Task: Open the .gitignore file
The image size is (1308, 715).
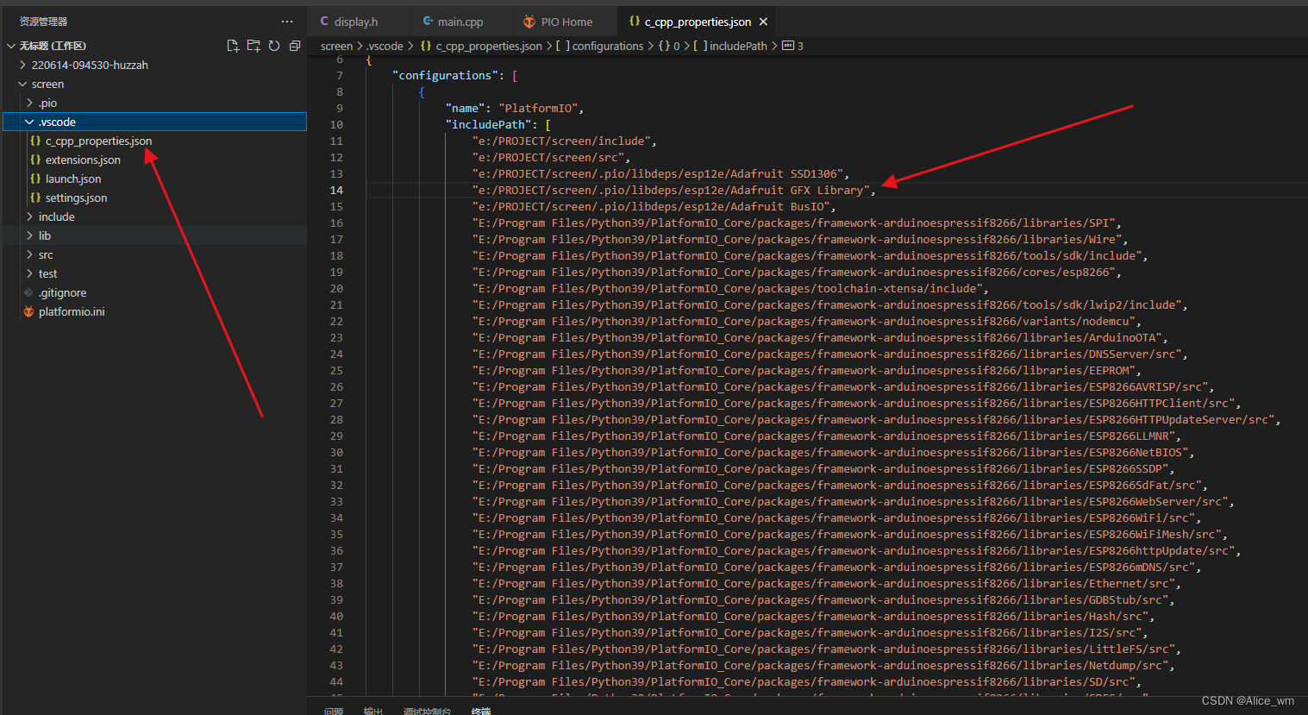Action: [x=62, y=292]
